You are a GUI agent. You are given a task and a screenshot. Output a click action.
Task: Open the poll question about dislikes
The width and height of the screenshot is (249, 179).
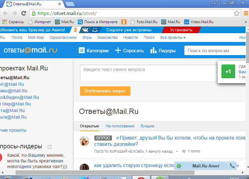(x=170, y=141)
